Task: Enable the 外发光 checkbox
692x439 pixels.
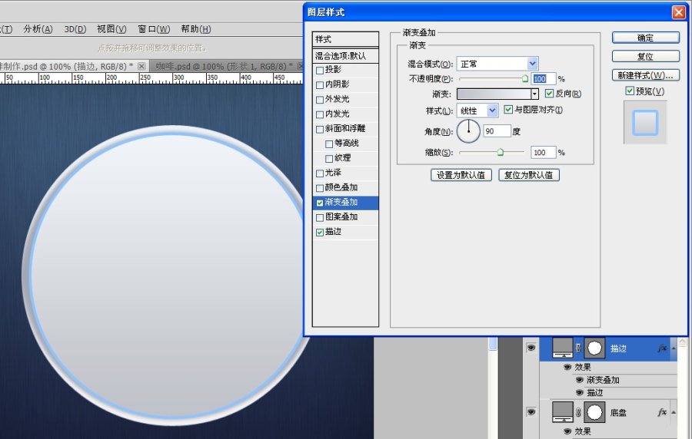Action: pyautogui.click(x=320, y=100)
